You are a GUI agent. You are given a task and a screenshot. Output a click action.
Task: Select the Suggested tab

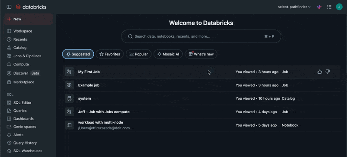pyautogui.click(x=78, y=54)
